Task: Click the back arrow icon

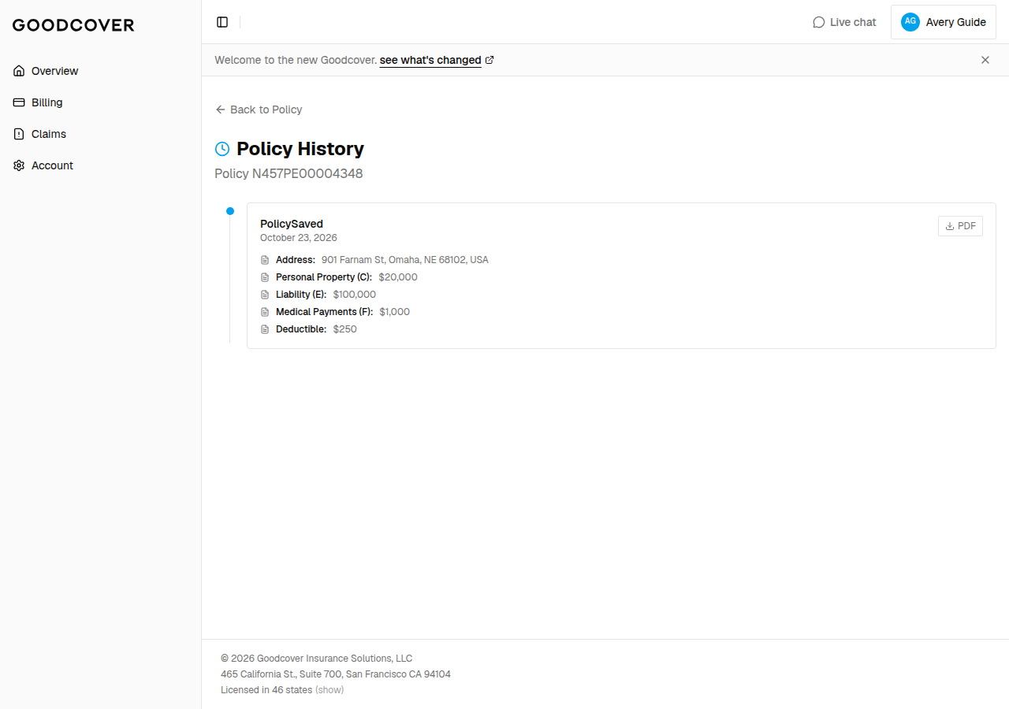Action: (x=221, y=110)
